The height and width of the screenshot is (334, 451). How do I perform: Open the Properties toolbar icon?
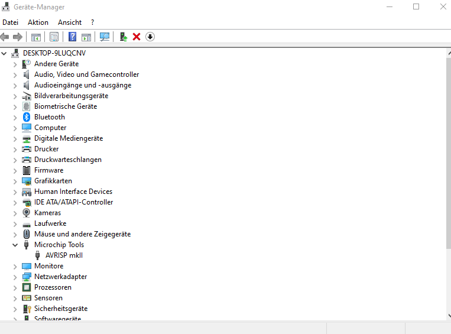[x=54, y=37]
